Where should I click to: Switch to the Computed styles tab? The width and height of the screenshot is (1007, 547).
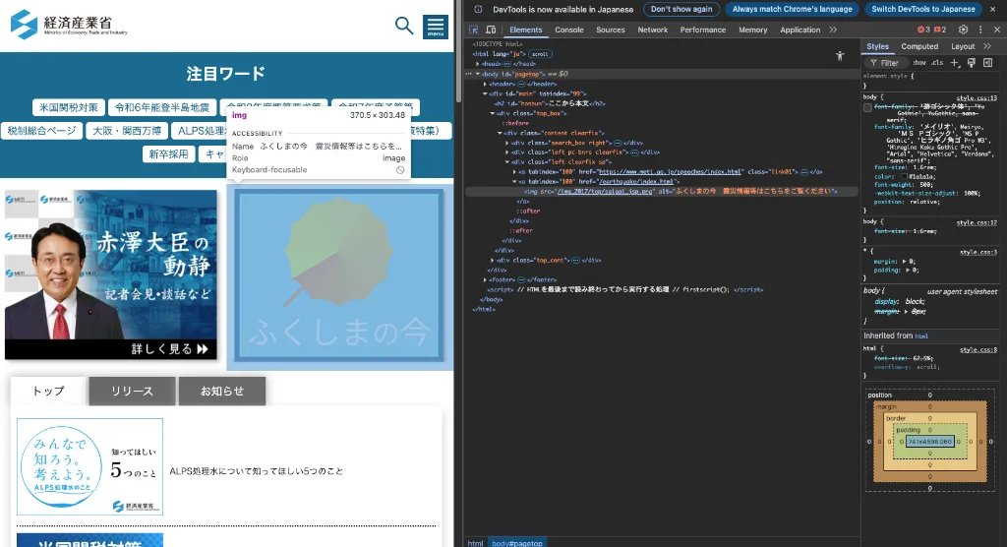click(x=919, y=46)
